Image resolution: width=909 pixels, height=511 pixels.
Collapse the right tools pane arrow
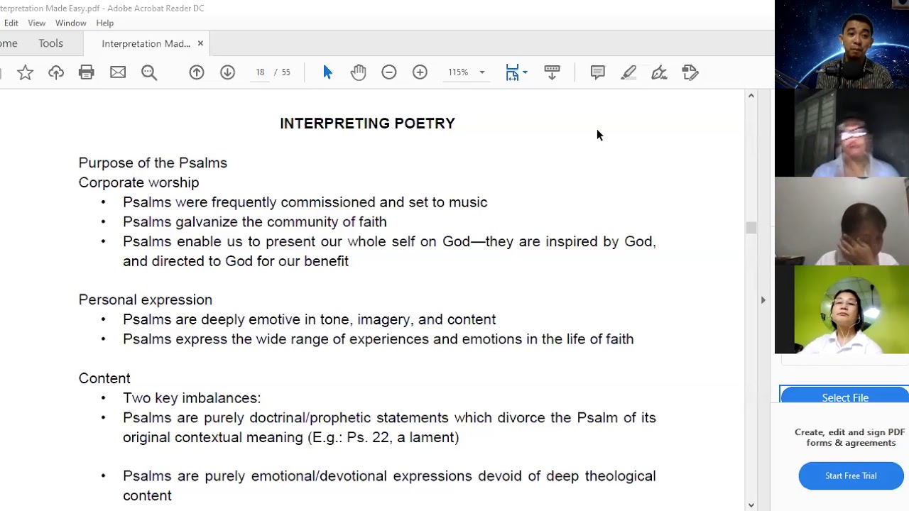point(763,300)
